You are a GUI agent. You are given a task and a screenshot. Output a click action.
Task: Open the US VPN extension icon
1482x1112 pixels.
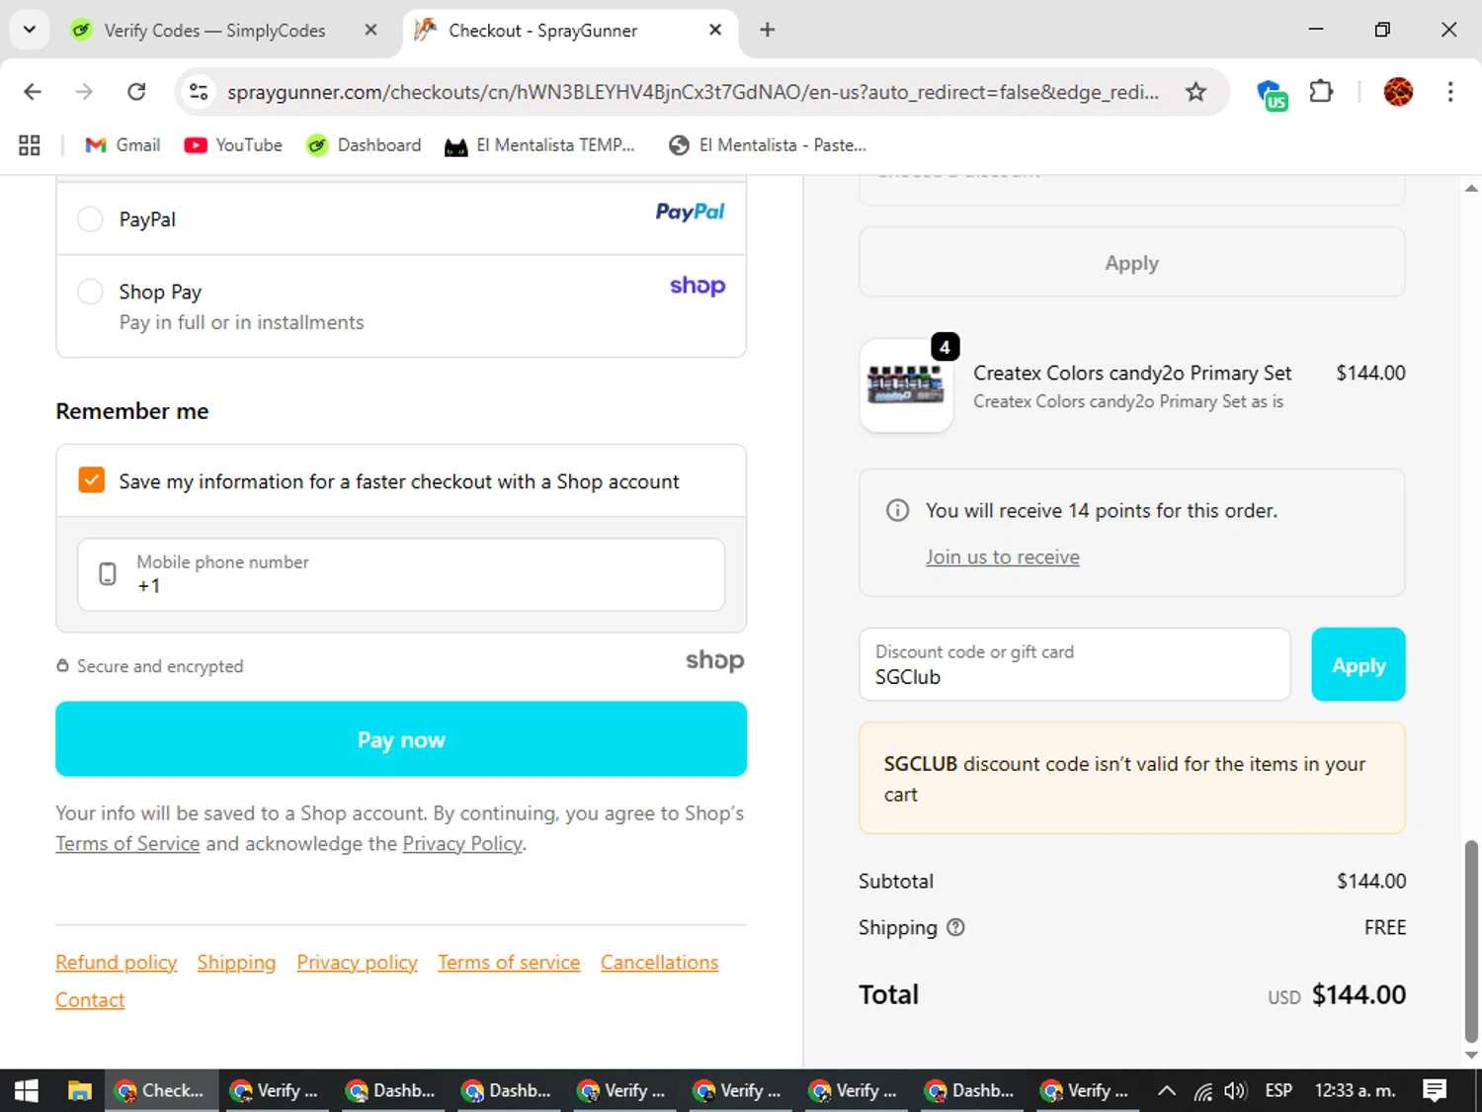click(x=1272, y=94)
